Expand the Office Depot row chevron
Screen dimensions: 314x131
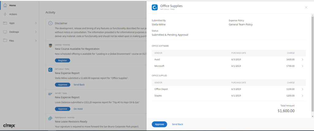click(x=302, y=89)
